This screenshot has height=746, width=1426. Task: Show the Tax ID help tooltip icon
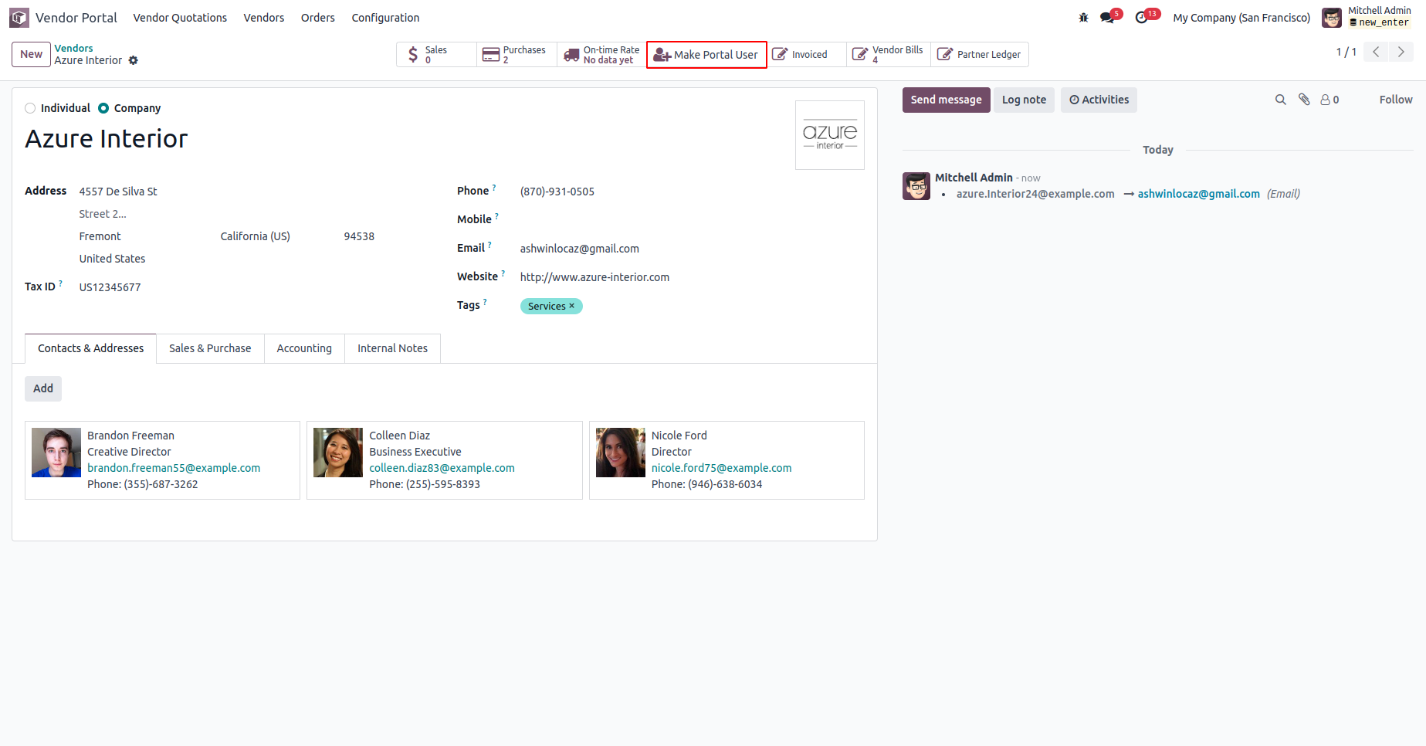tap(60, 283)
